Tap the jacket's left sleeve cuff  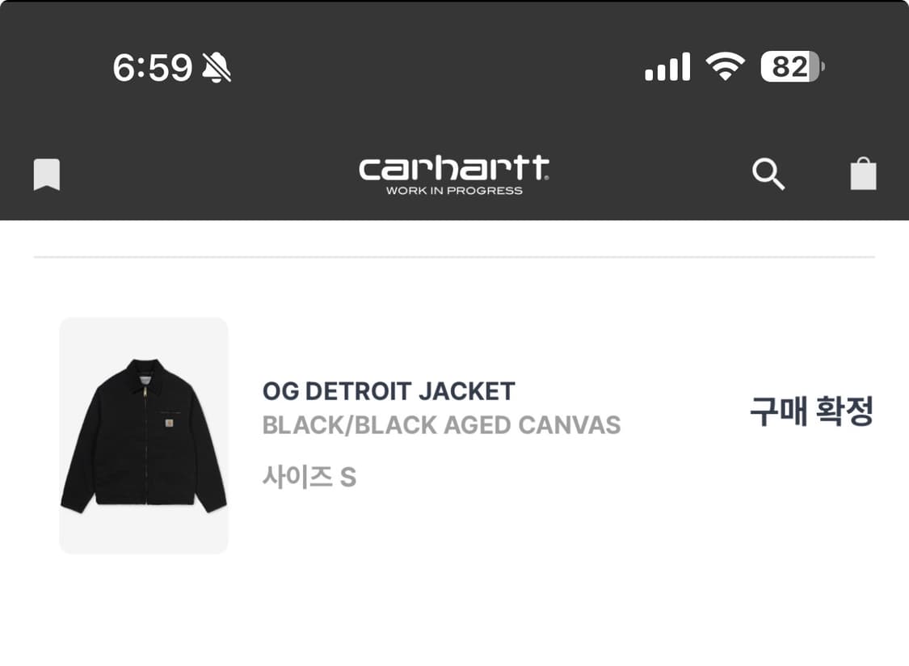point(71,504)
